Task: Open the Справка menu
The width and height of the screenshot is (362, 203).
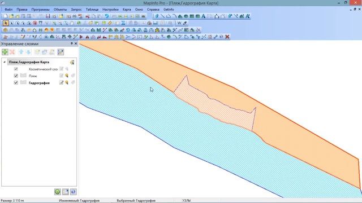Action: click(153, 10)
